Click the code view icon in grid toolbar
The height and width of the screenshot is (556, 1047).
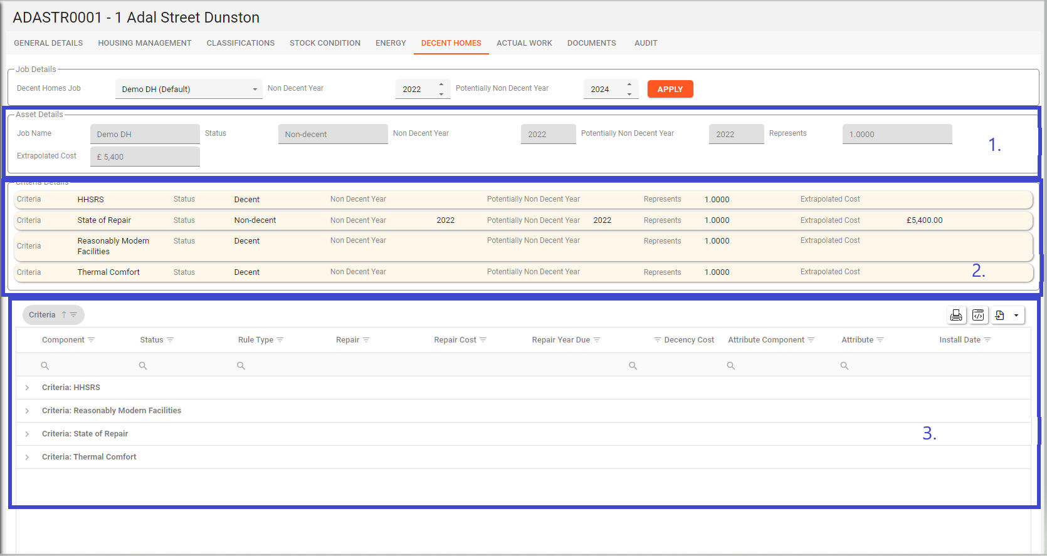point(978,316)
